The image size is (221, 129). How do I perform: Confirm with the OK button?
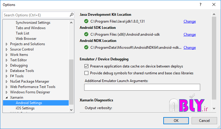point(176,121)
